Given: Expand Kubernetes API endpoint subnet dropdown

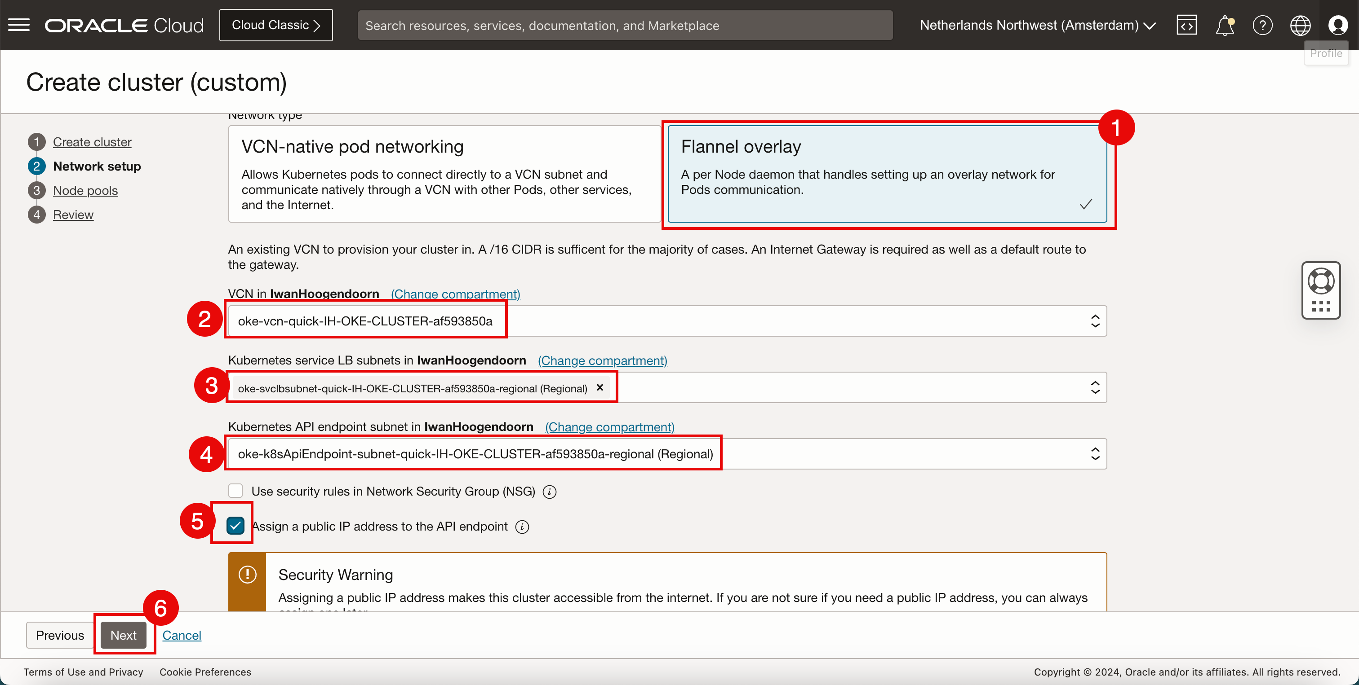Looking at the screenshot, I should pos(1095,454).
